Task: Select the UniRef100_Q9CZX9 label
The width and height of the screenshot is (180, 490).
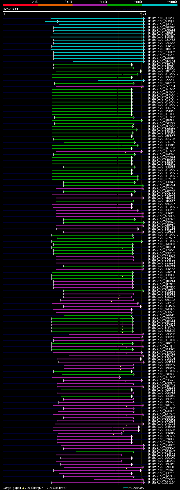Action: click(x=161, y=108)
